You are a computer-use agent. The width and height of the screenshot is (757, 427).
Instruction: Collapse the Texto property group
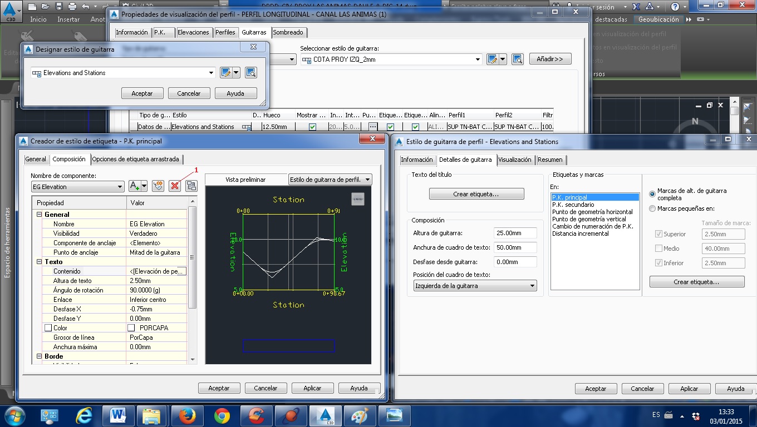pyautogui.click(x=40, y=262)
